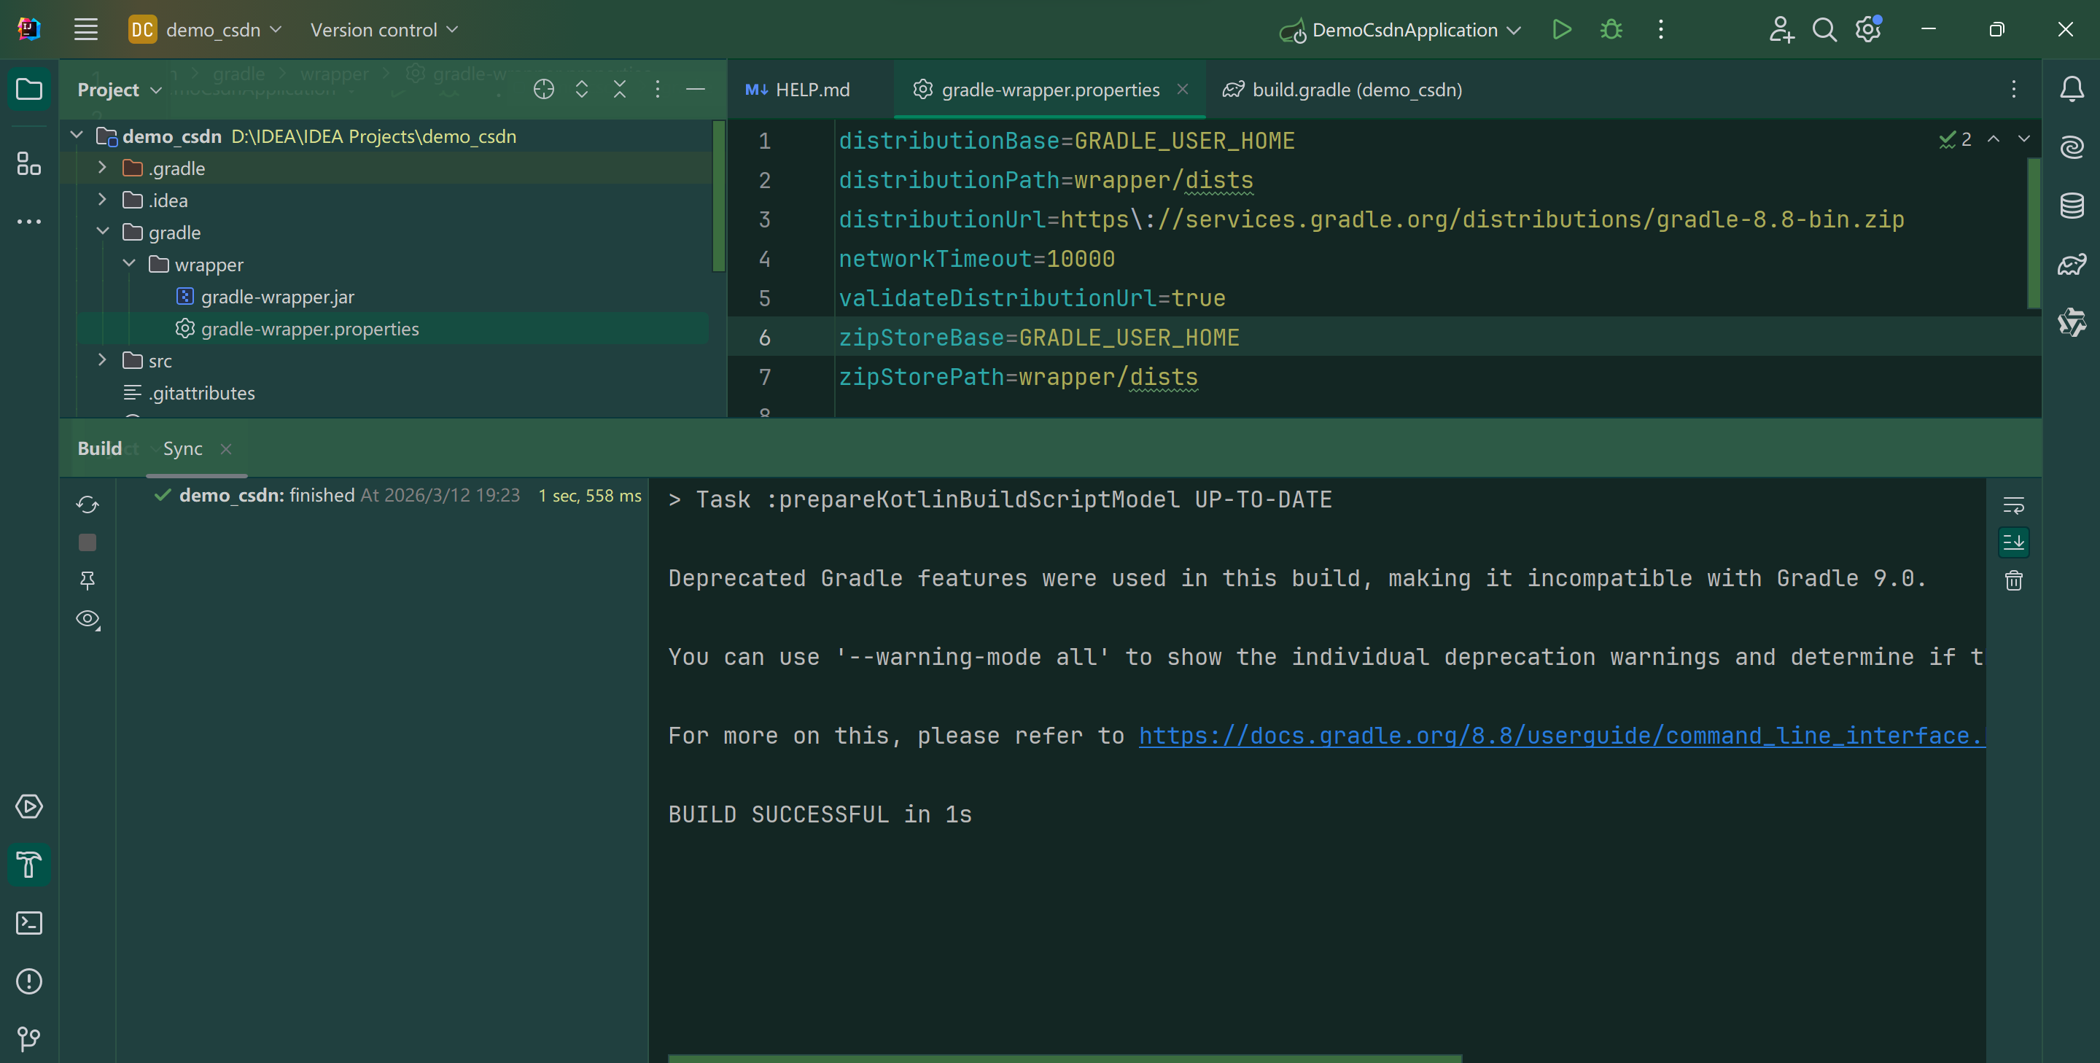Clear build output with trash icon

click(2013, 580)
